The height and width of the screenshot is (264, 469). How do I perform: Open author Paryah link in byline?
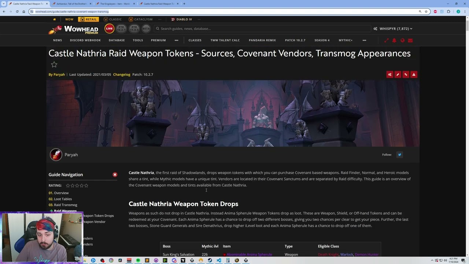[59, 74]
